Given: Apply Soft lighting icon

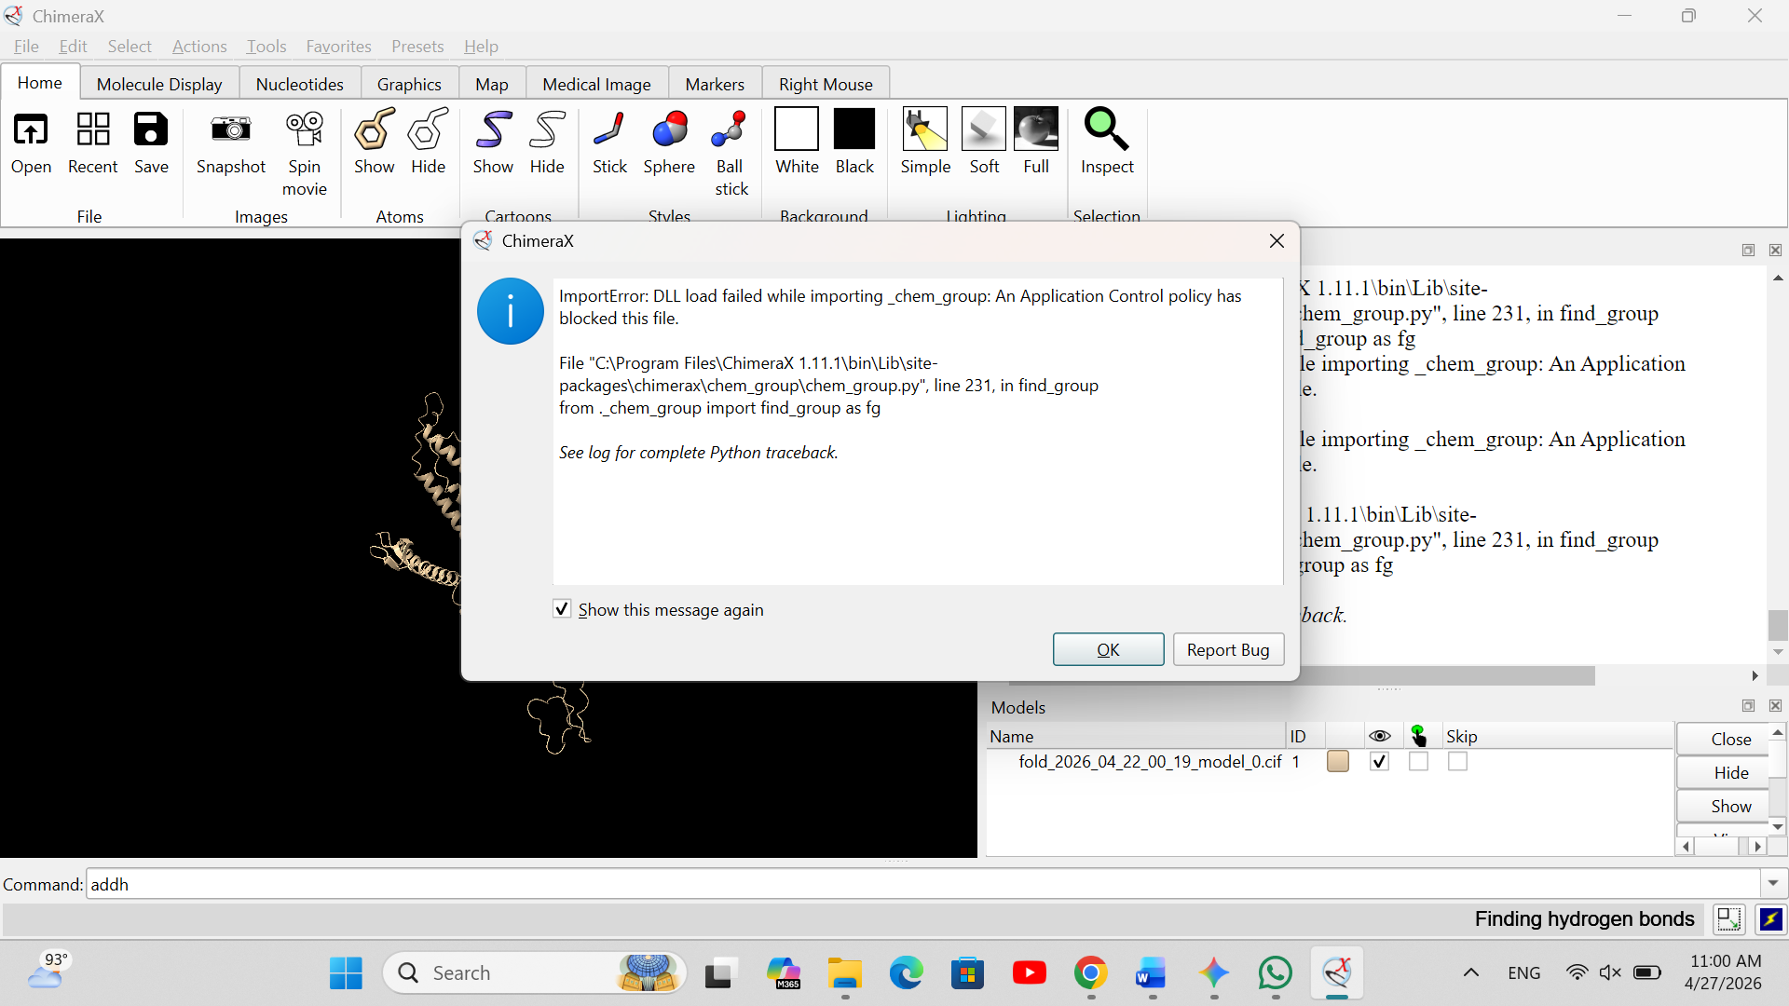Looking at the screenshot, I should click(983, 130).
